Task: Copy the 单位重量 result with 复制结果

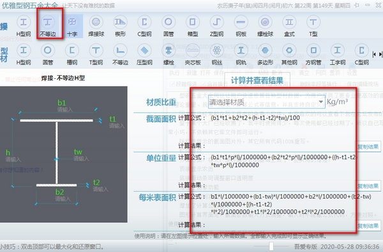Action: pyautogui.click(x=368, y=186)
